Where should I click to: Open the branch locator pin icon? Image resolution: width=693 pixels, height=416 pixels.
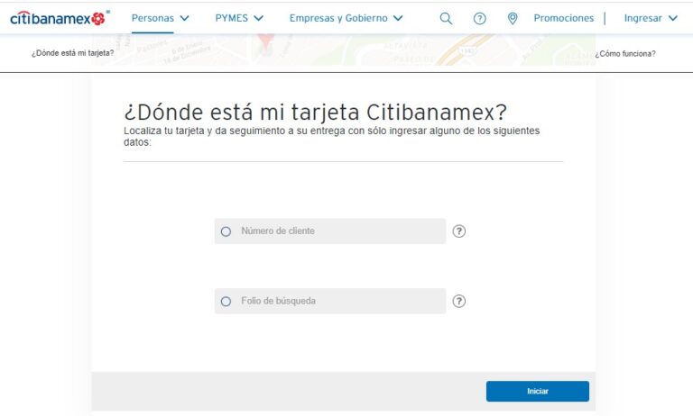[x=513, y=19]
